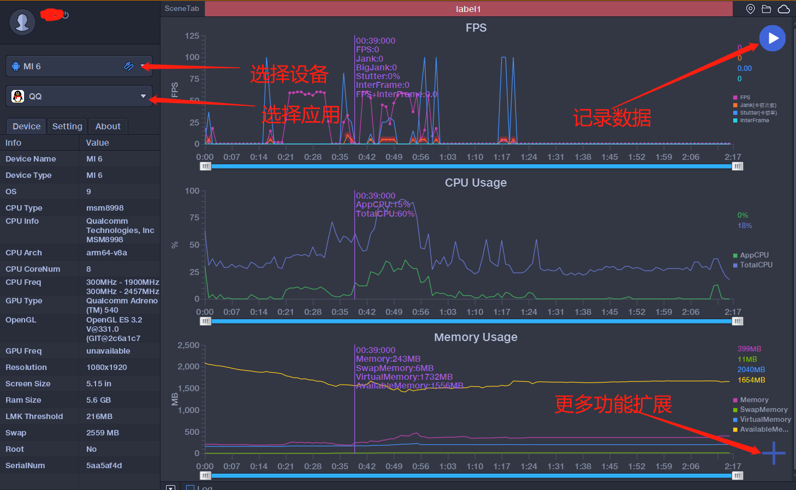The width and height of the screenshot is (796, 490).
Task: Select the OpenGL row label
Action: pos(21,320)
